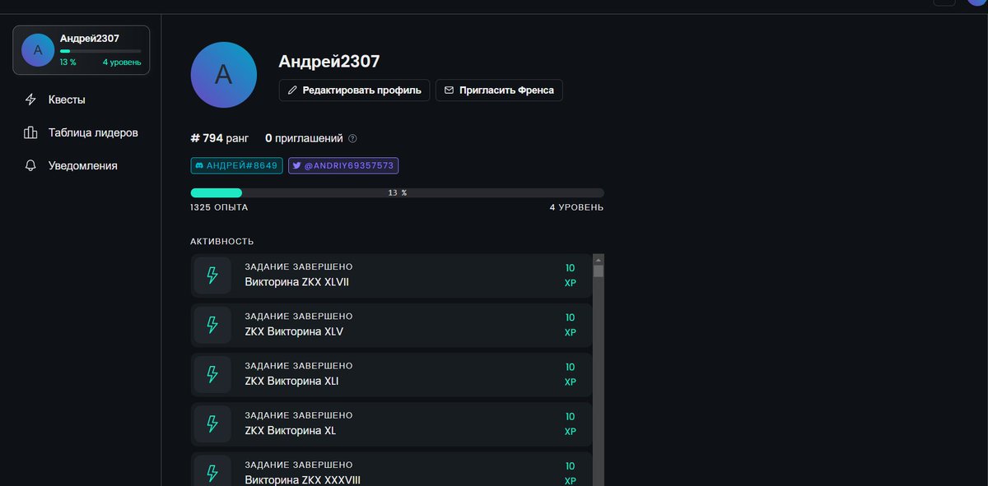
Task: Click sidebar 13 % text
Action: pyautogui.click(x=68, y=62)
